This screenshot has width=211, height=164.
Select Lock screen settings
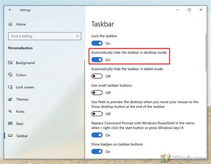pos(25,87)
